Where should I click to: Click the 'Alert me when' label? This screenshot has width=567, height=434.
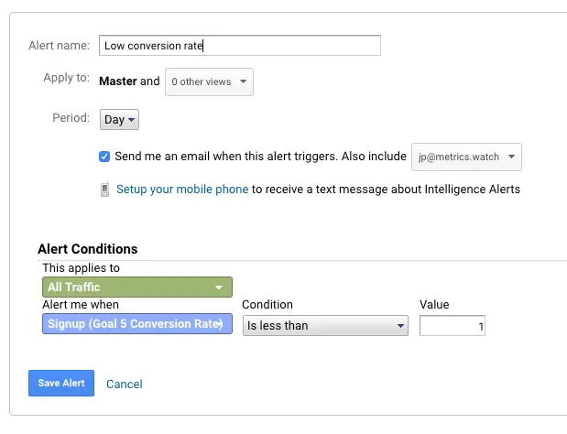pyautogui.click(x=81, y=305)
